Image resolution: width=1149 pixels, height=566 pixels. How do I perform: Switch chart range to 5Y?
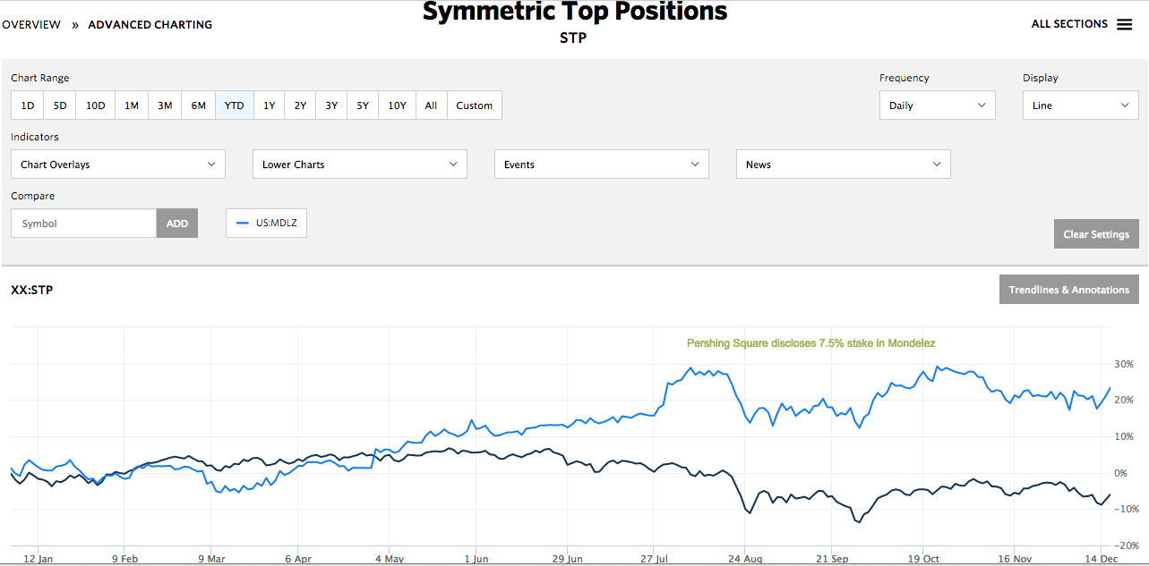[x=363, y=106]
